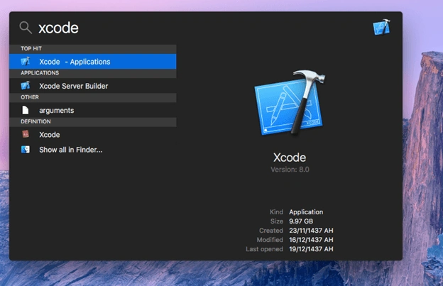The width and height of the screenshot is (443, 286).
Task: Click the small Xcode icon beside search field
Action: (x=381, y=28)
